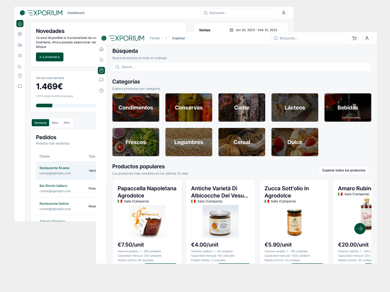Click the user account icon in Tienda header
The image size is (390, 292).
point(367,38)
